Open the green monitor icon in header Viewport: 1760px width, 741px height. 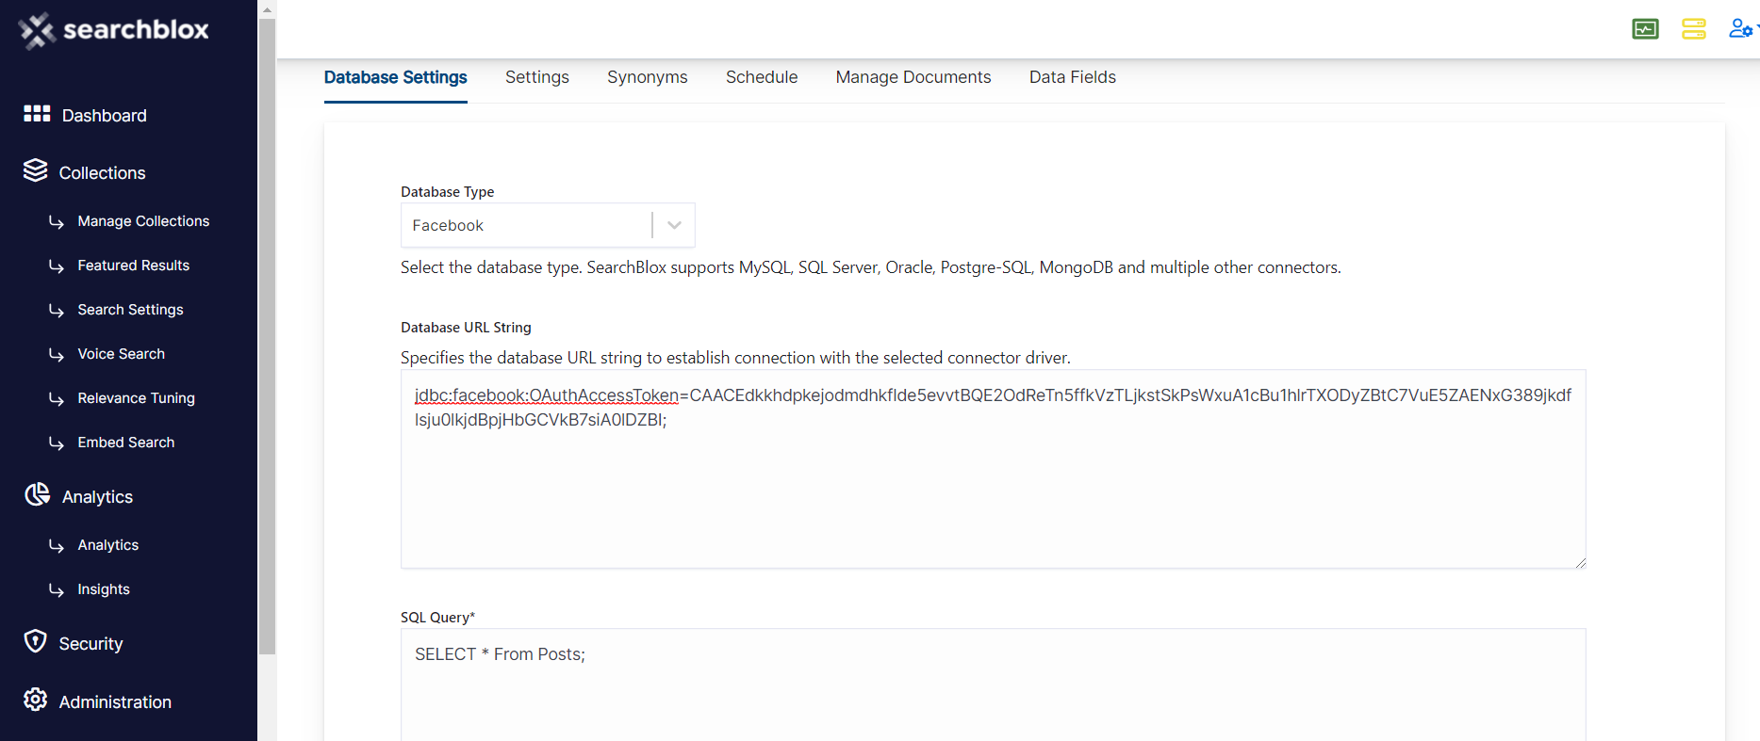click(1645, 29)
